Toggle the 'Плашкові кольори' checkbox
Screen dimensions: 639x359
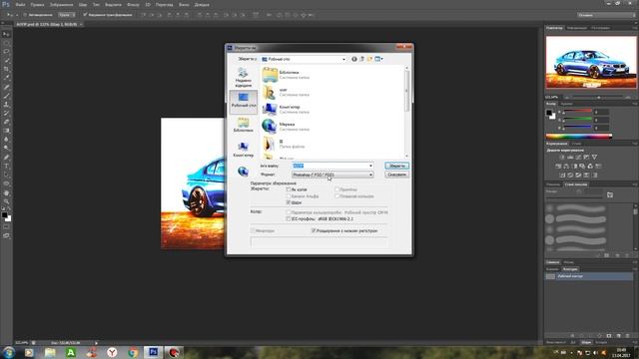click(337, 196)
